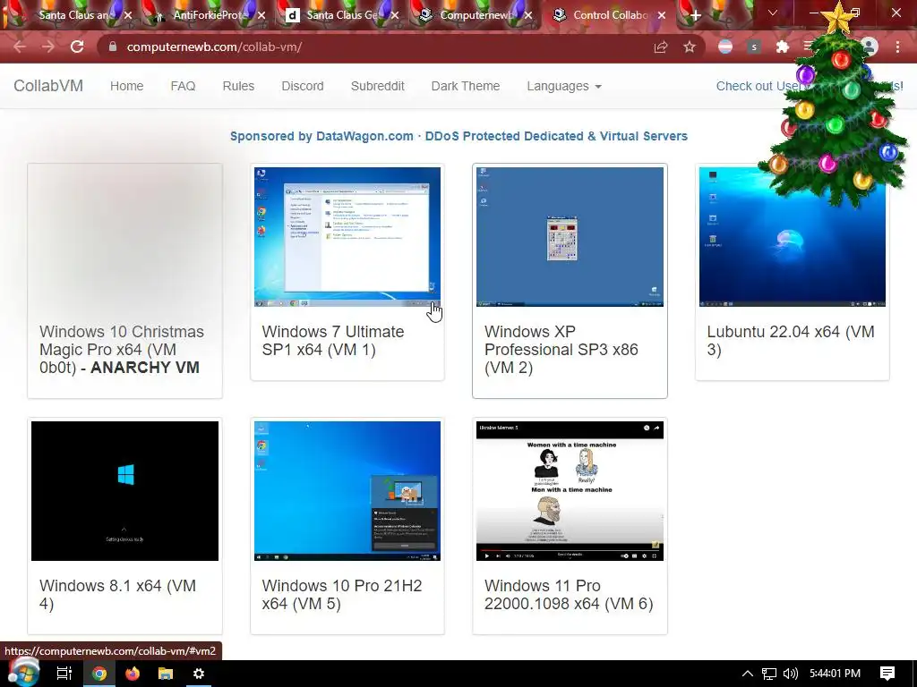
Task: Close the Control Collabo tab
Action: [662, 15]
